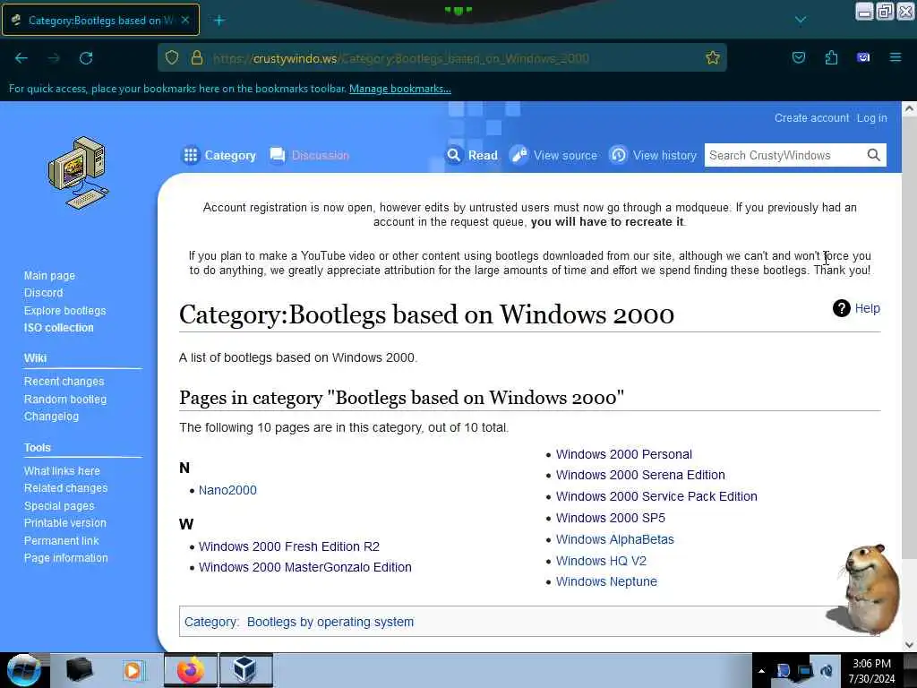Open View history tab
This screenshot has width=917, height=688.
(x=653, y=155)
